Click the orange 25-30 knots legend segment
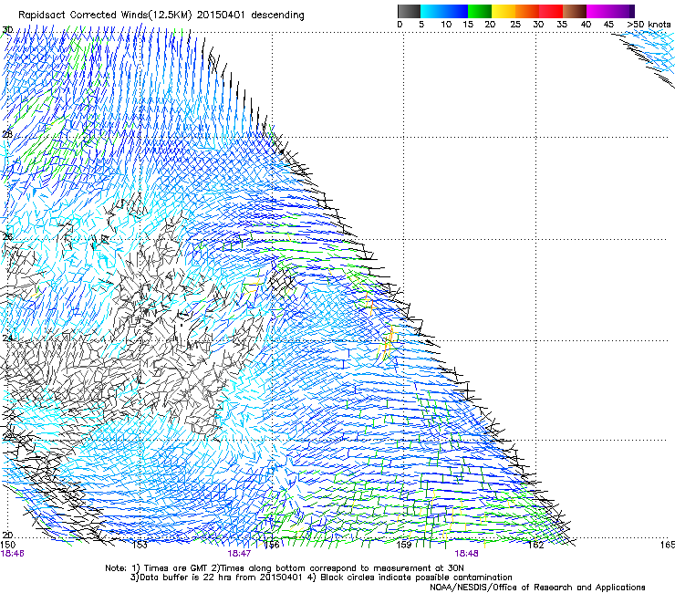675x593 pixels. 527,11
